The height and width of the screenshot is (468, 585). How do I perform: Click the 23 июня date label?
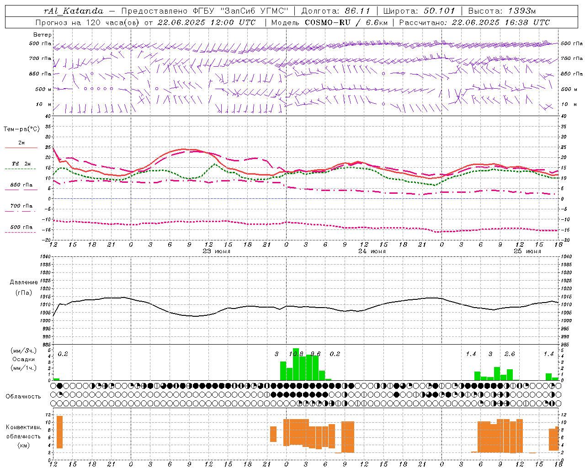(x=217, y=251)
